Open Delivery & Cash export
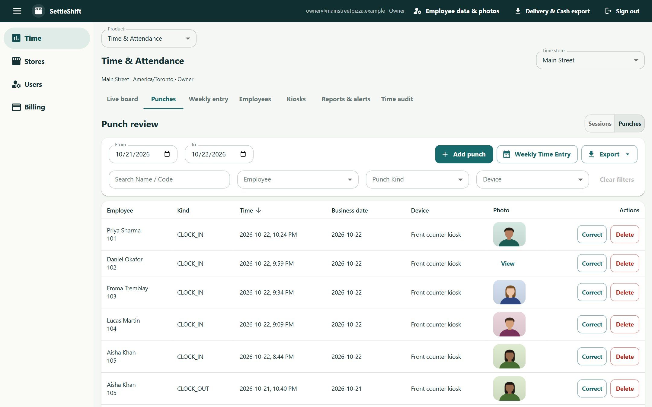652x407 pixels. point(552,11)
